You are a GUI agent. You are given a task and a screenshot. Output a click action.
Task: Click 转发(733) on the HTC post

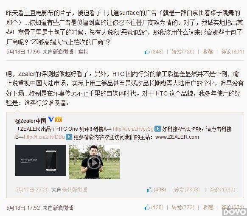click(183, 208)
